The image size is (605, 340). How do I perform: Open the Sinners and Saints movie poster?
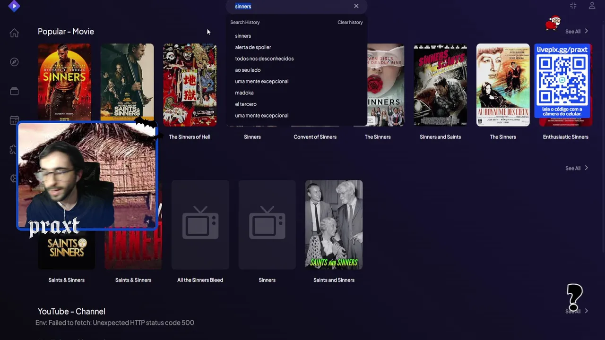click(440, 85)
